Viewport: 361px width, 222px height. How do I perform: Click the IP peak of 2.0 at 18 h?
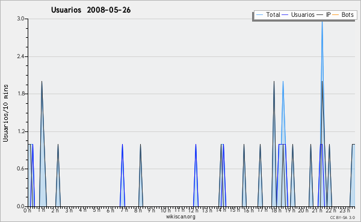(x=274, y=82)
